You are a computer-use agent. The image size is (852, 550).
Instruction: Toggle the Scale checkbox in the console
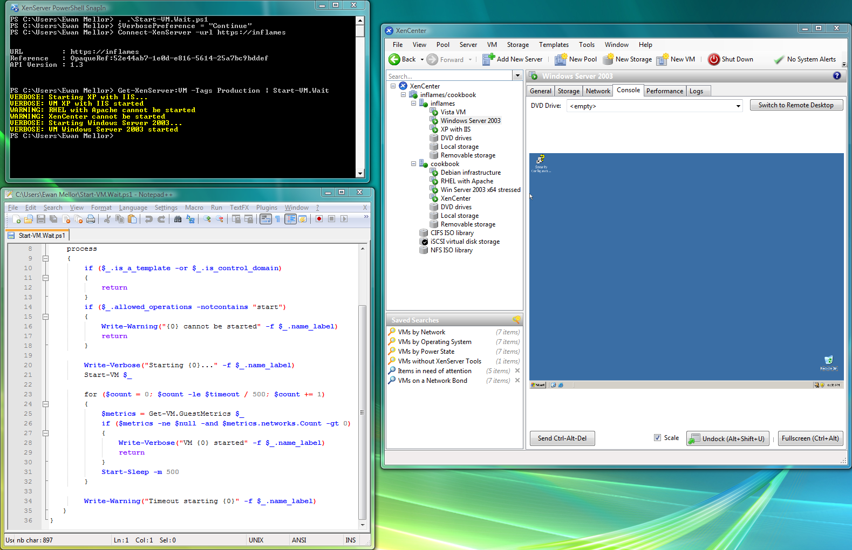pyautogui.click(x=657, y=438)
